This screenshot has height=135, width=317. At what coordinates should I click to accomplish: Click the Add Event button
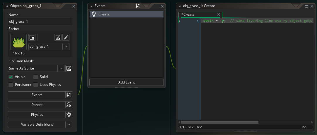pos(127,82)
